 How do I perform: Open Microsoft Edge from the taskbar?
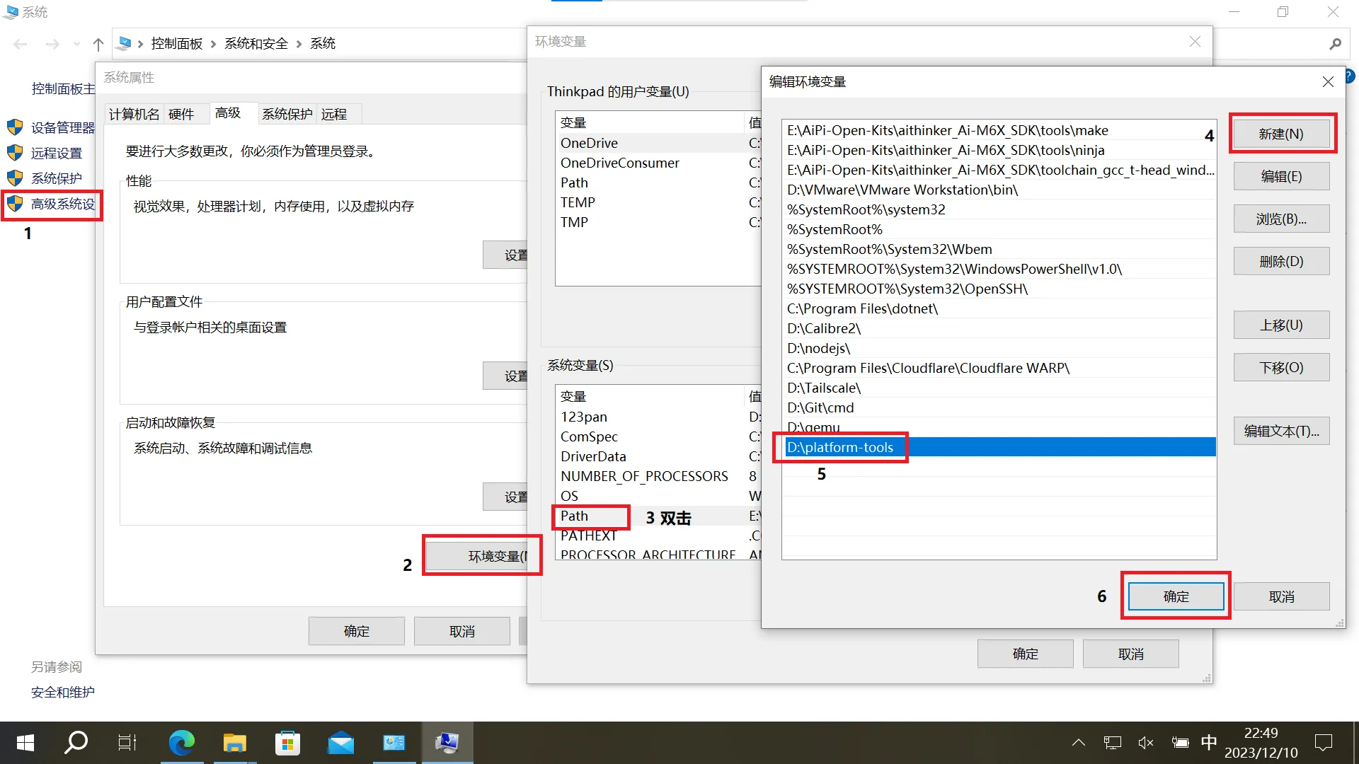pos(182,743)
